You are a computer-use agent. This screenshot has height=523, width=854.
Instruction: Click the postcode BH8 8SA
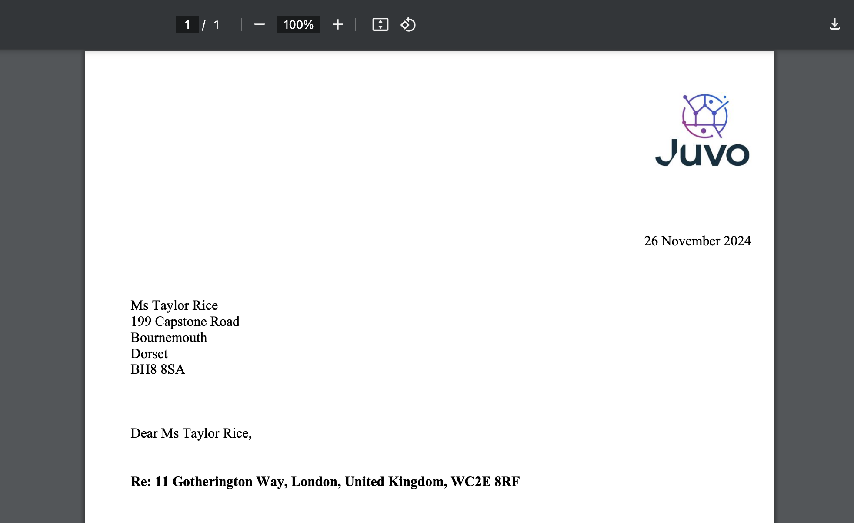pos(157,370)
